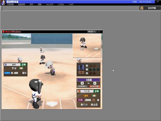Click the first base runner inset view
161x121 pixels.
87,46
